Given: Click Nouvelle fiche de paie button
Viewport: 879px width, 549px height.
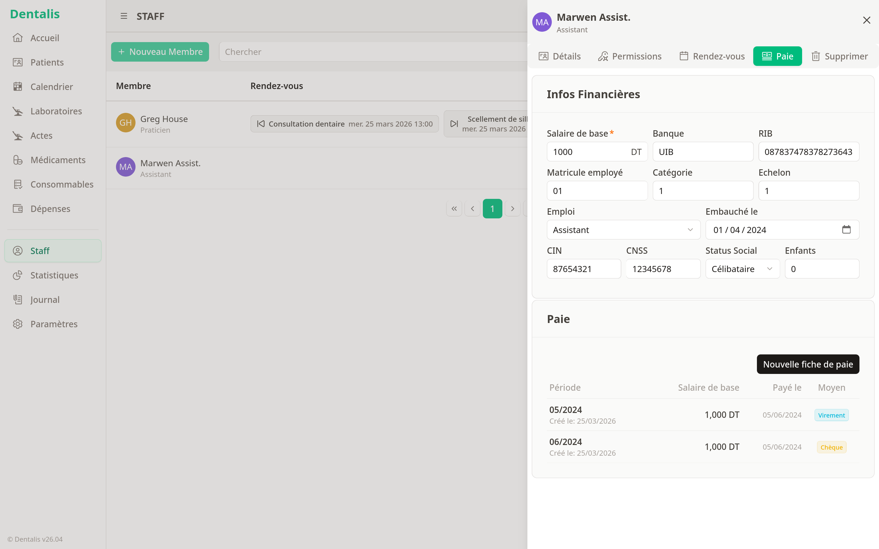Looking at the screenshot, I should [808, 364].
